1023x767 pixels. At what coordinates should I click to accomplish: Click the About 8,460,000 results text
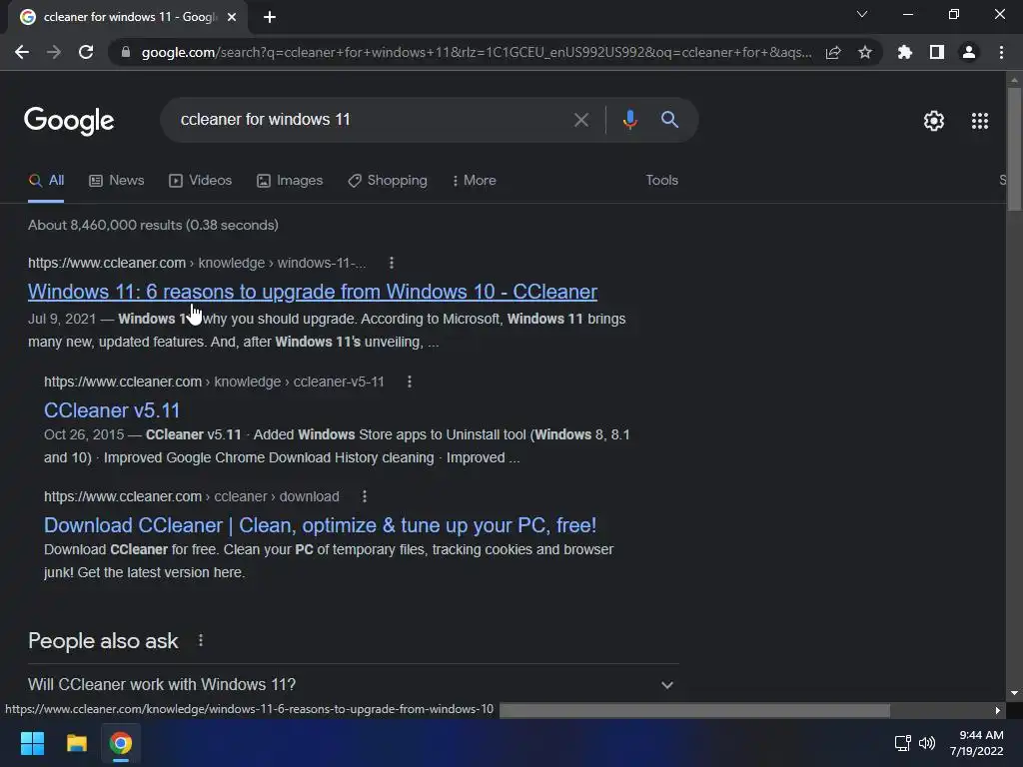[x=153, y=225]
